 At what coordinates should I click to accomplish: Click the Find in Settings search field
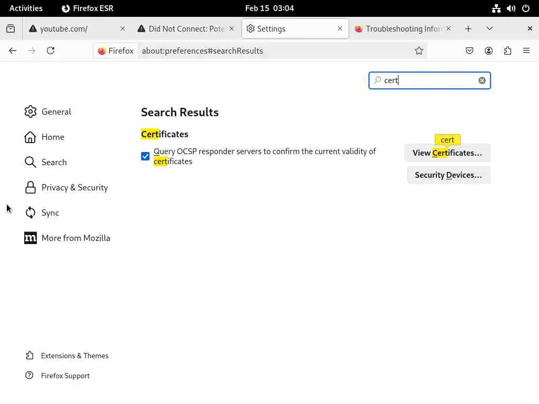(x=426, y=80)
